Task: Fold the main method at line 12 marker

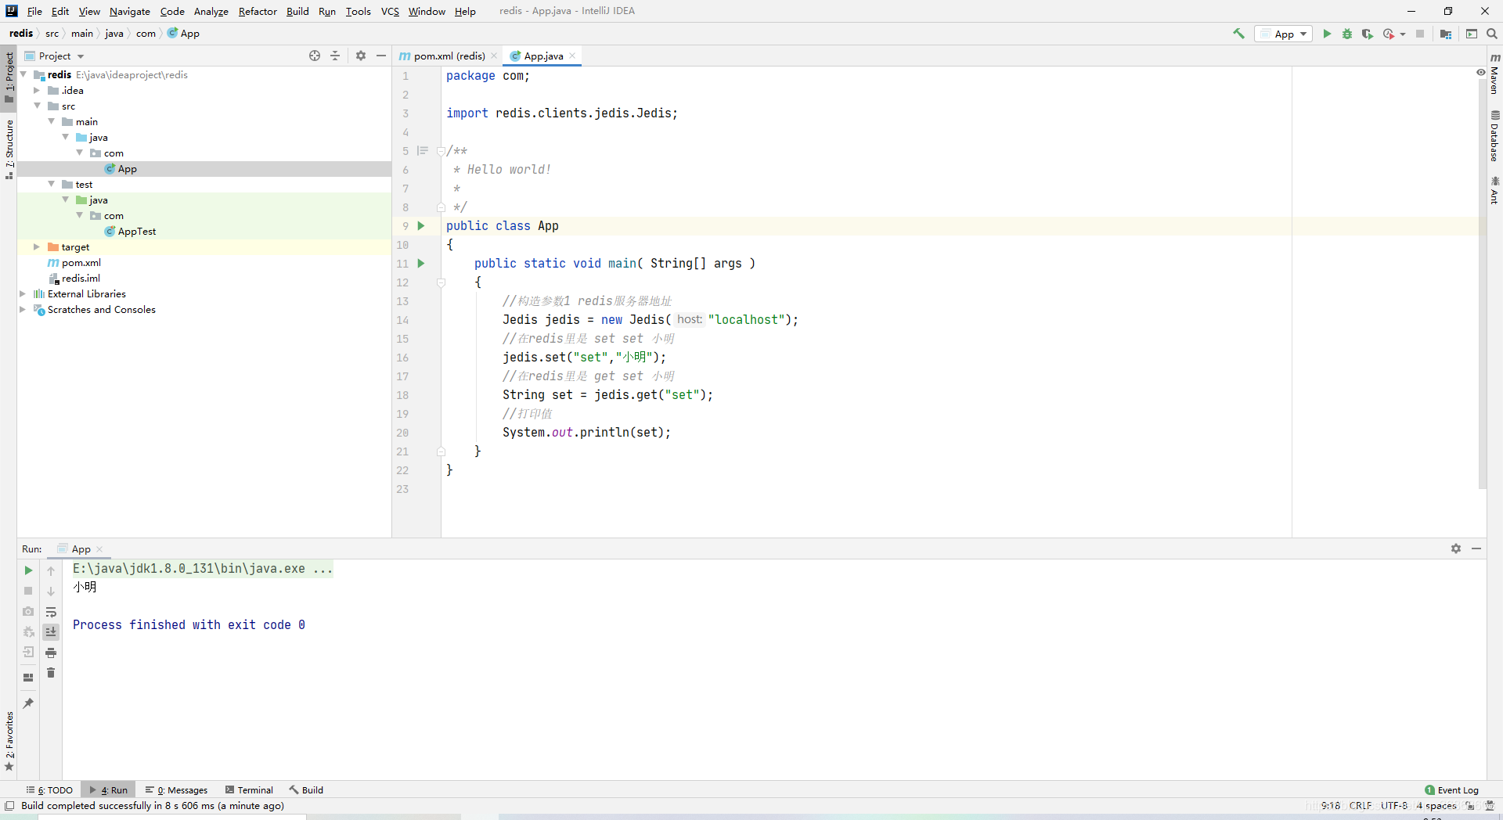Action: pos(441,282)
